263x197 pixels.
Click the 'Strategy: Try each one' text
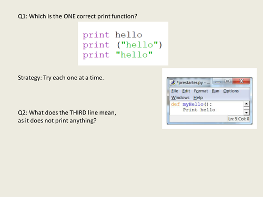60,78
